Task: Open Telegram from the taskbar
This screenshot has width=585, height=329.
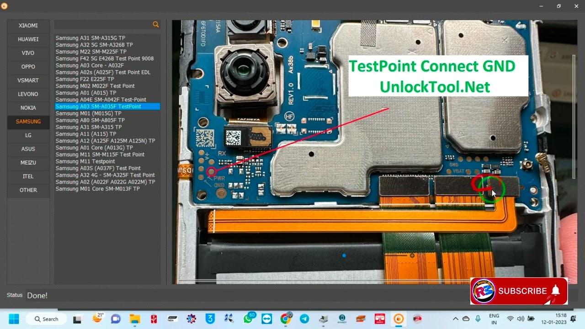Action: coord(304,319)
